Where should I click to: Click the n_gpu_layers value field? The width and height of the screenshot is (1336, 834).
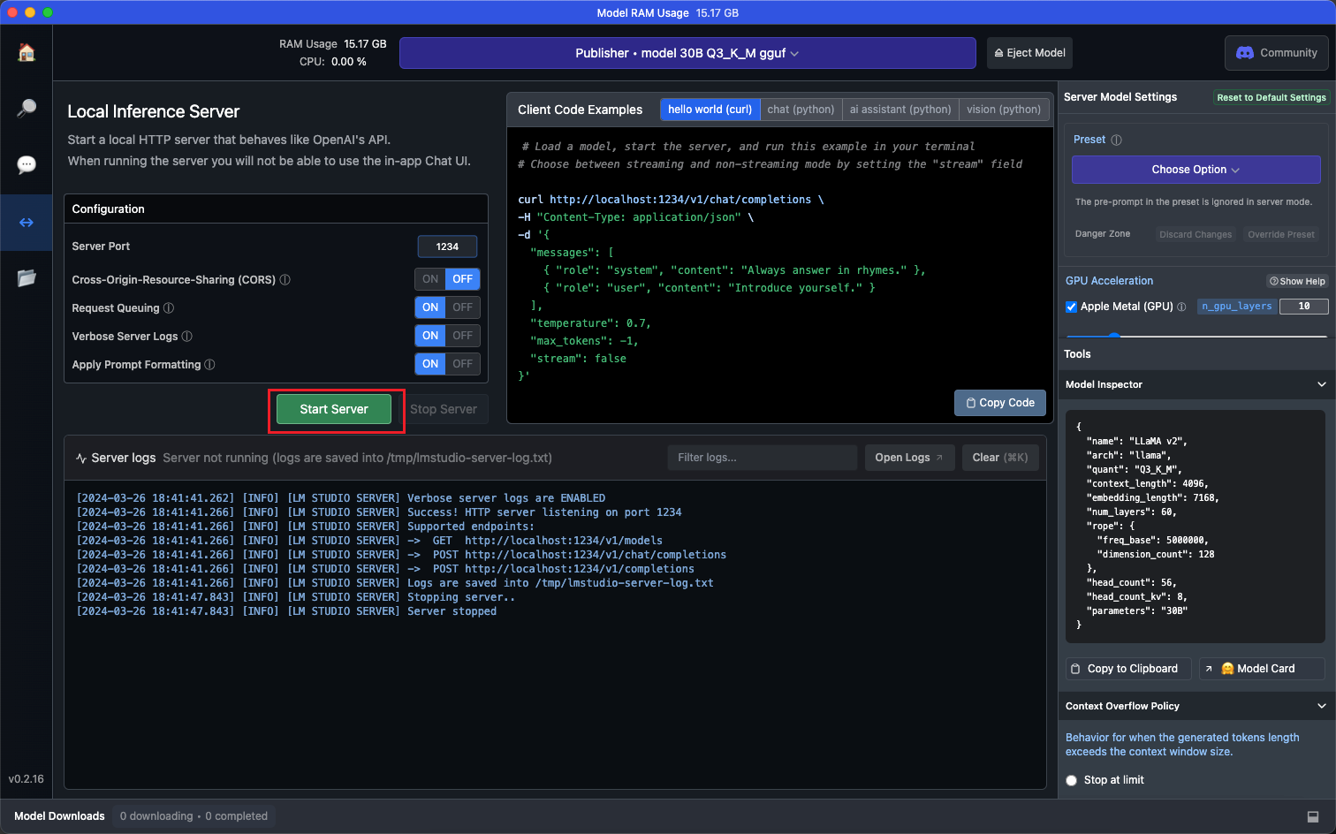(x=1304, y=307)
